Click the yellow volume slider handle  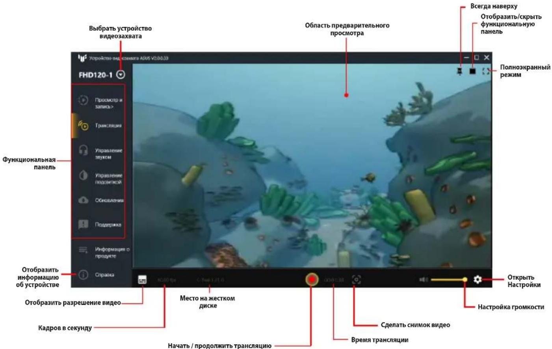point(465,279)
